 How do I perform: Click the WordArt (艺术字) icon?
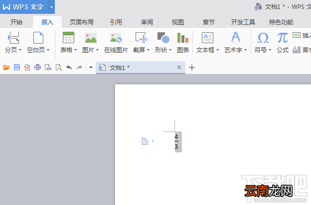[x=236, y=37]
